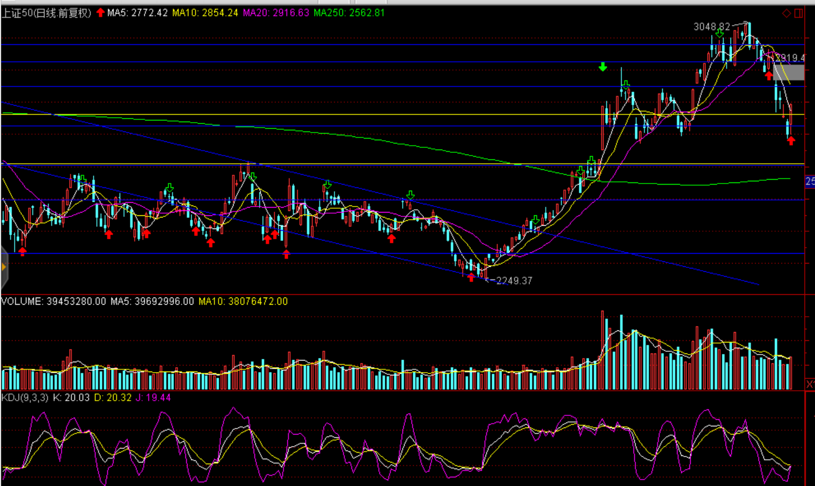The image size is (815, 486).
Task: Click the 上证50(日线.前复权) chart title
Action: coord(47,13)
